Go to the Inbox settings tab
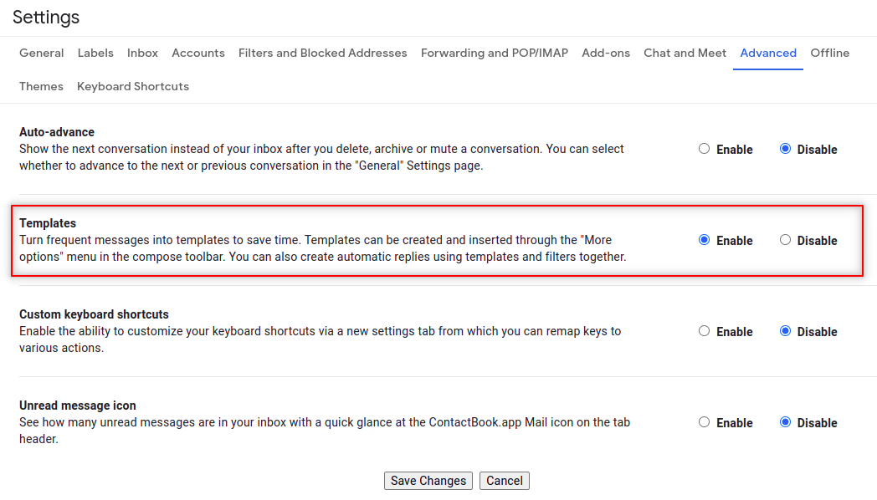Viewport: 877px width, 500px height. pos(142,53)
